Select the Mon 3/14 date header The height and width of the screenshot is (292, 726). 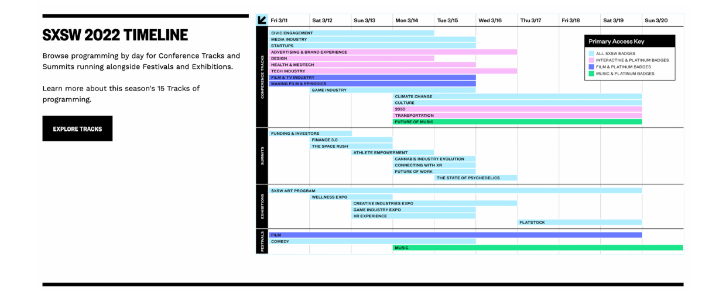pyautogui.click(x=407, y=20)
